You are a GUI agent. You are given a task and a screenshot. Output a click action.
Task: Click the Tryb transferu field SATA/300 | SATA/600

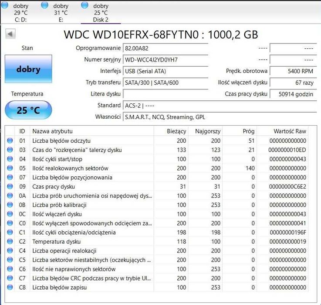pos(166,82)
